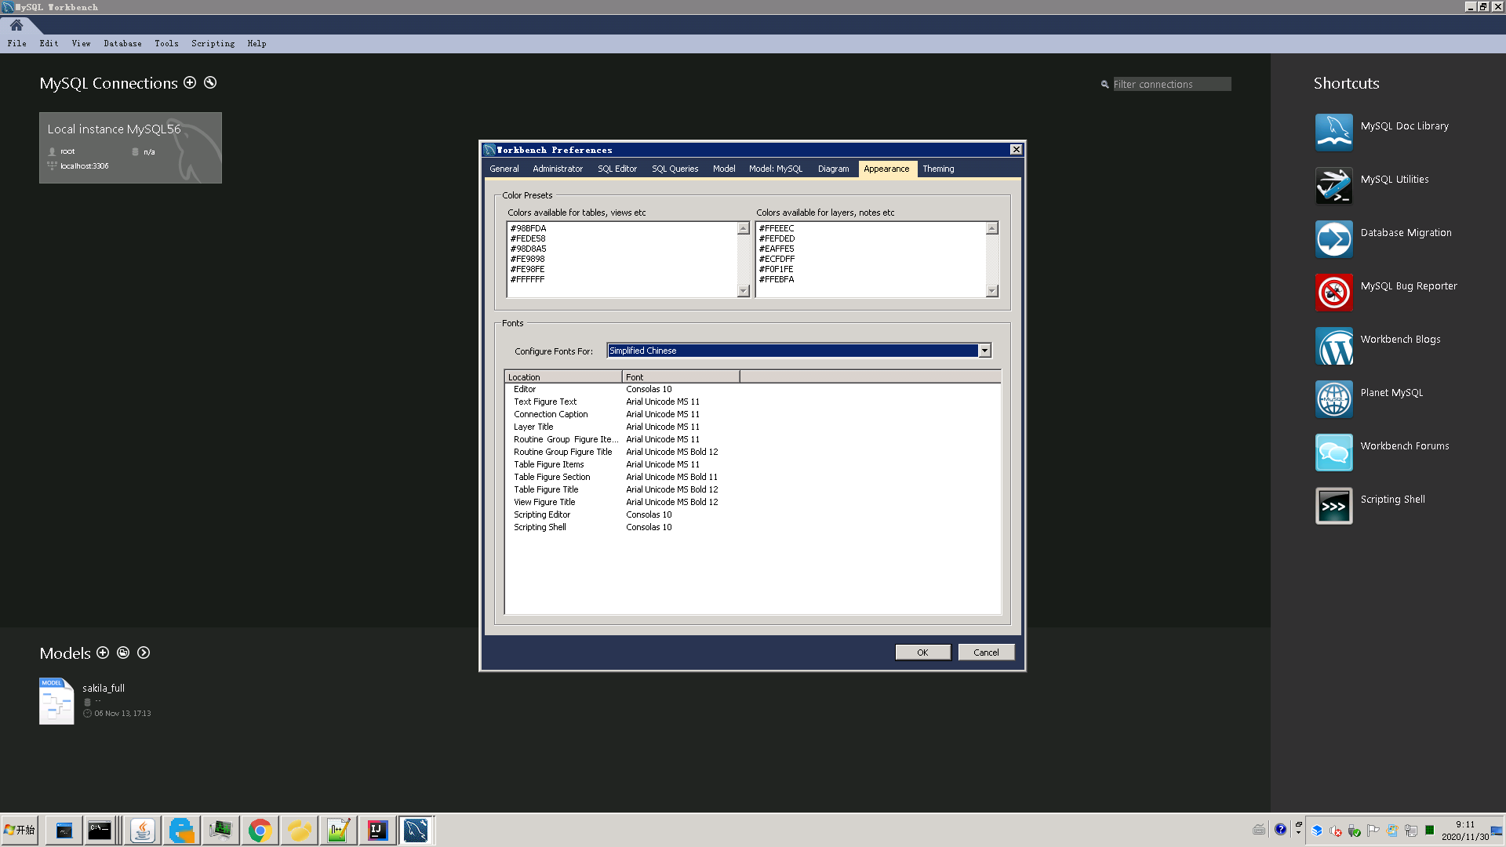Launch MySQL Utilities icon
The height and width of the screenshot is (847, 1506).
pyautogui.click(x=1333, y=185)
